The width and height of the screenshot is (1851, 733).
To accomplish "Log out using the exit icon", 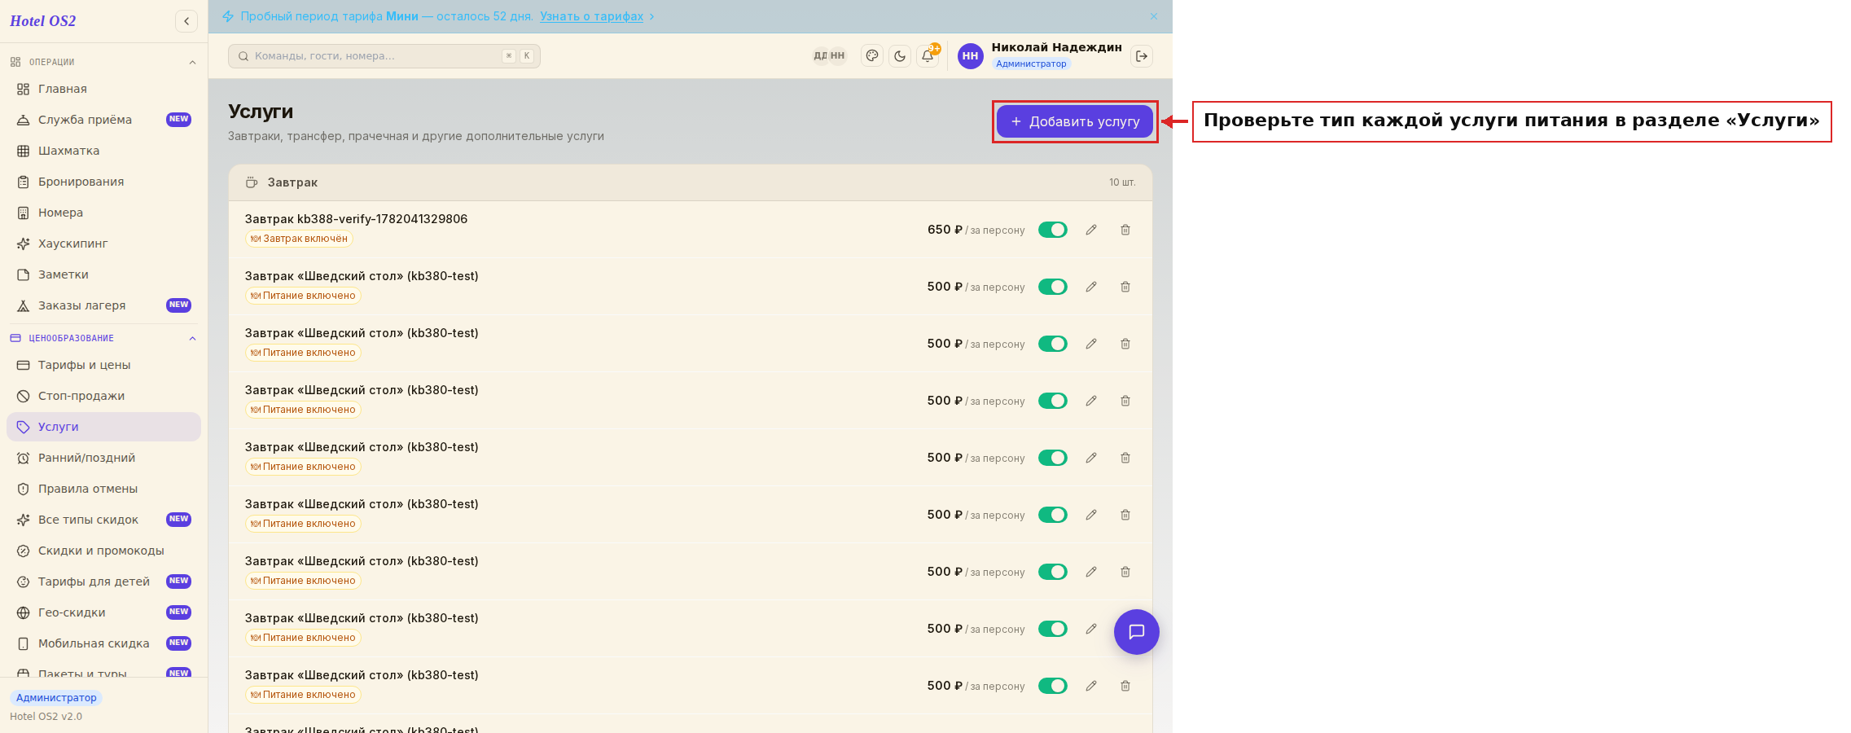I will pos(1142,56).
